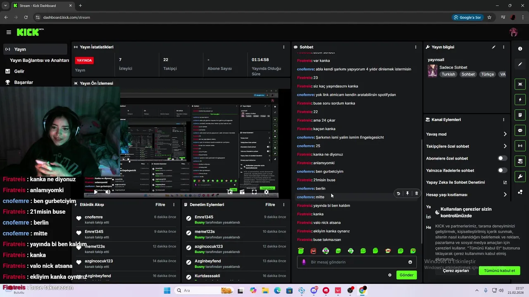Image resolution: width=529 pixels, height=297 pixels.
Task: Delete the cnofemre mitte message
Action: click(416, 193)
